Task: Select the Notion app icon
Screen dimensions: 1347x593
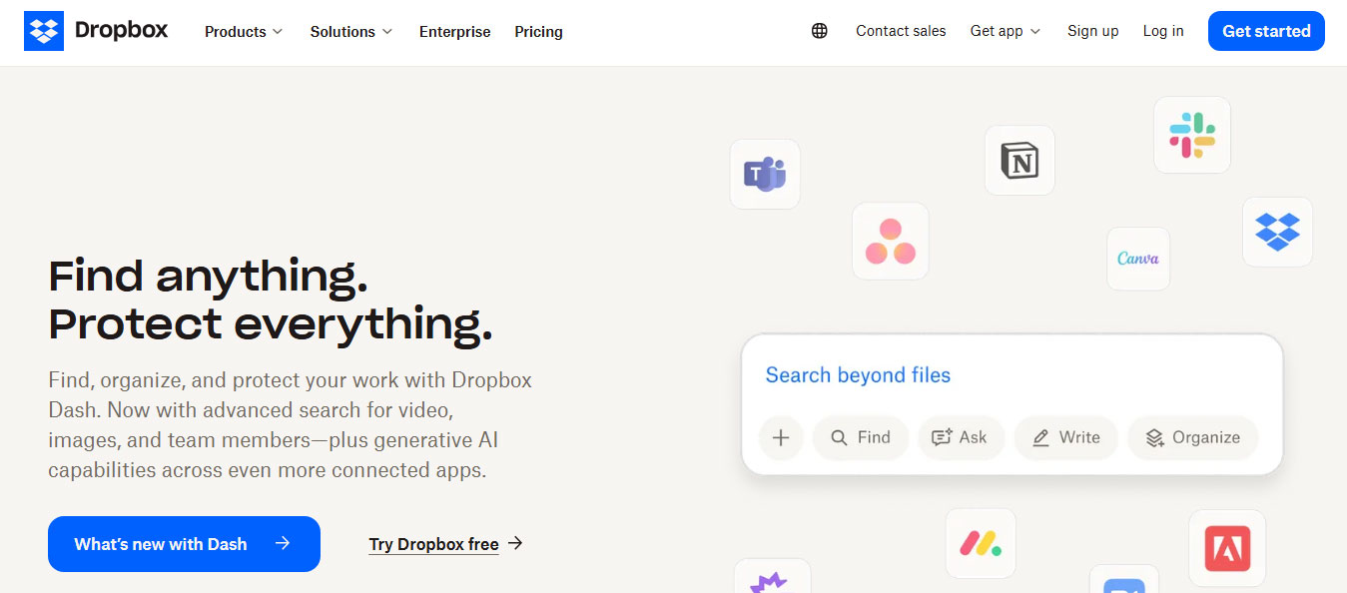Action: 1019,160
